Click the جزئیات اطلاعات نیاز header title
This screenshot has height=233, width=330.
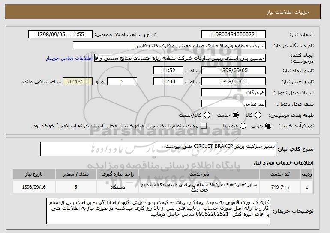(x=288, y=12)
